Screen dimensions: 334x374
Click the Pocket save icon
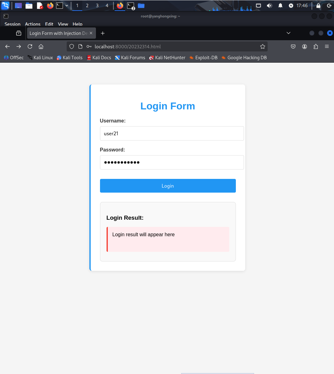tap(293, 46)
